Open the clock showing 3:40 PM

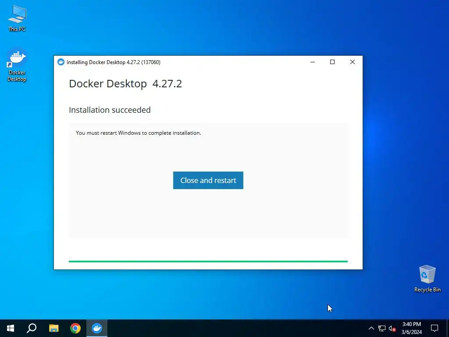[411, 328]
